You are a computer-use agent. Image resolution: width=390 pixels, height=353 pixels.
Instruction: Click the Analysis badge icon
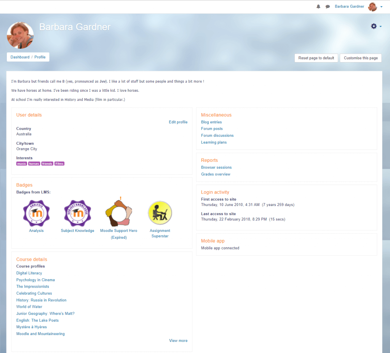36,212
